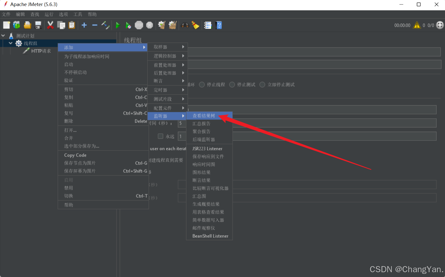Open the 工具 menu

point(78,14)
